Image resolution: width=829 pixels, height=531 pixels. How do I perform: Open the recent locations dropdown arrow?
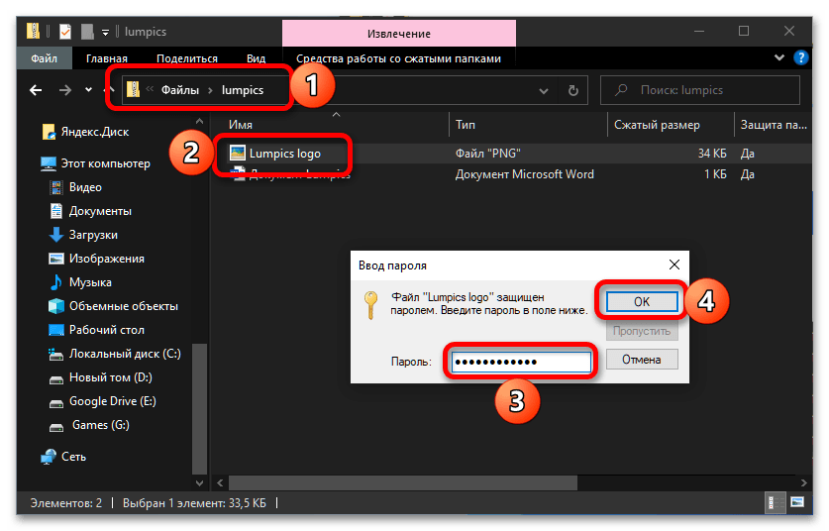87,90
